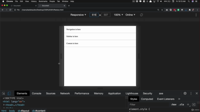Viewport: 200px width, 112px height.
Task: Open the Lighthouse tab
Action: 132,93
